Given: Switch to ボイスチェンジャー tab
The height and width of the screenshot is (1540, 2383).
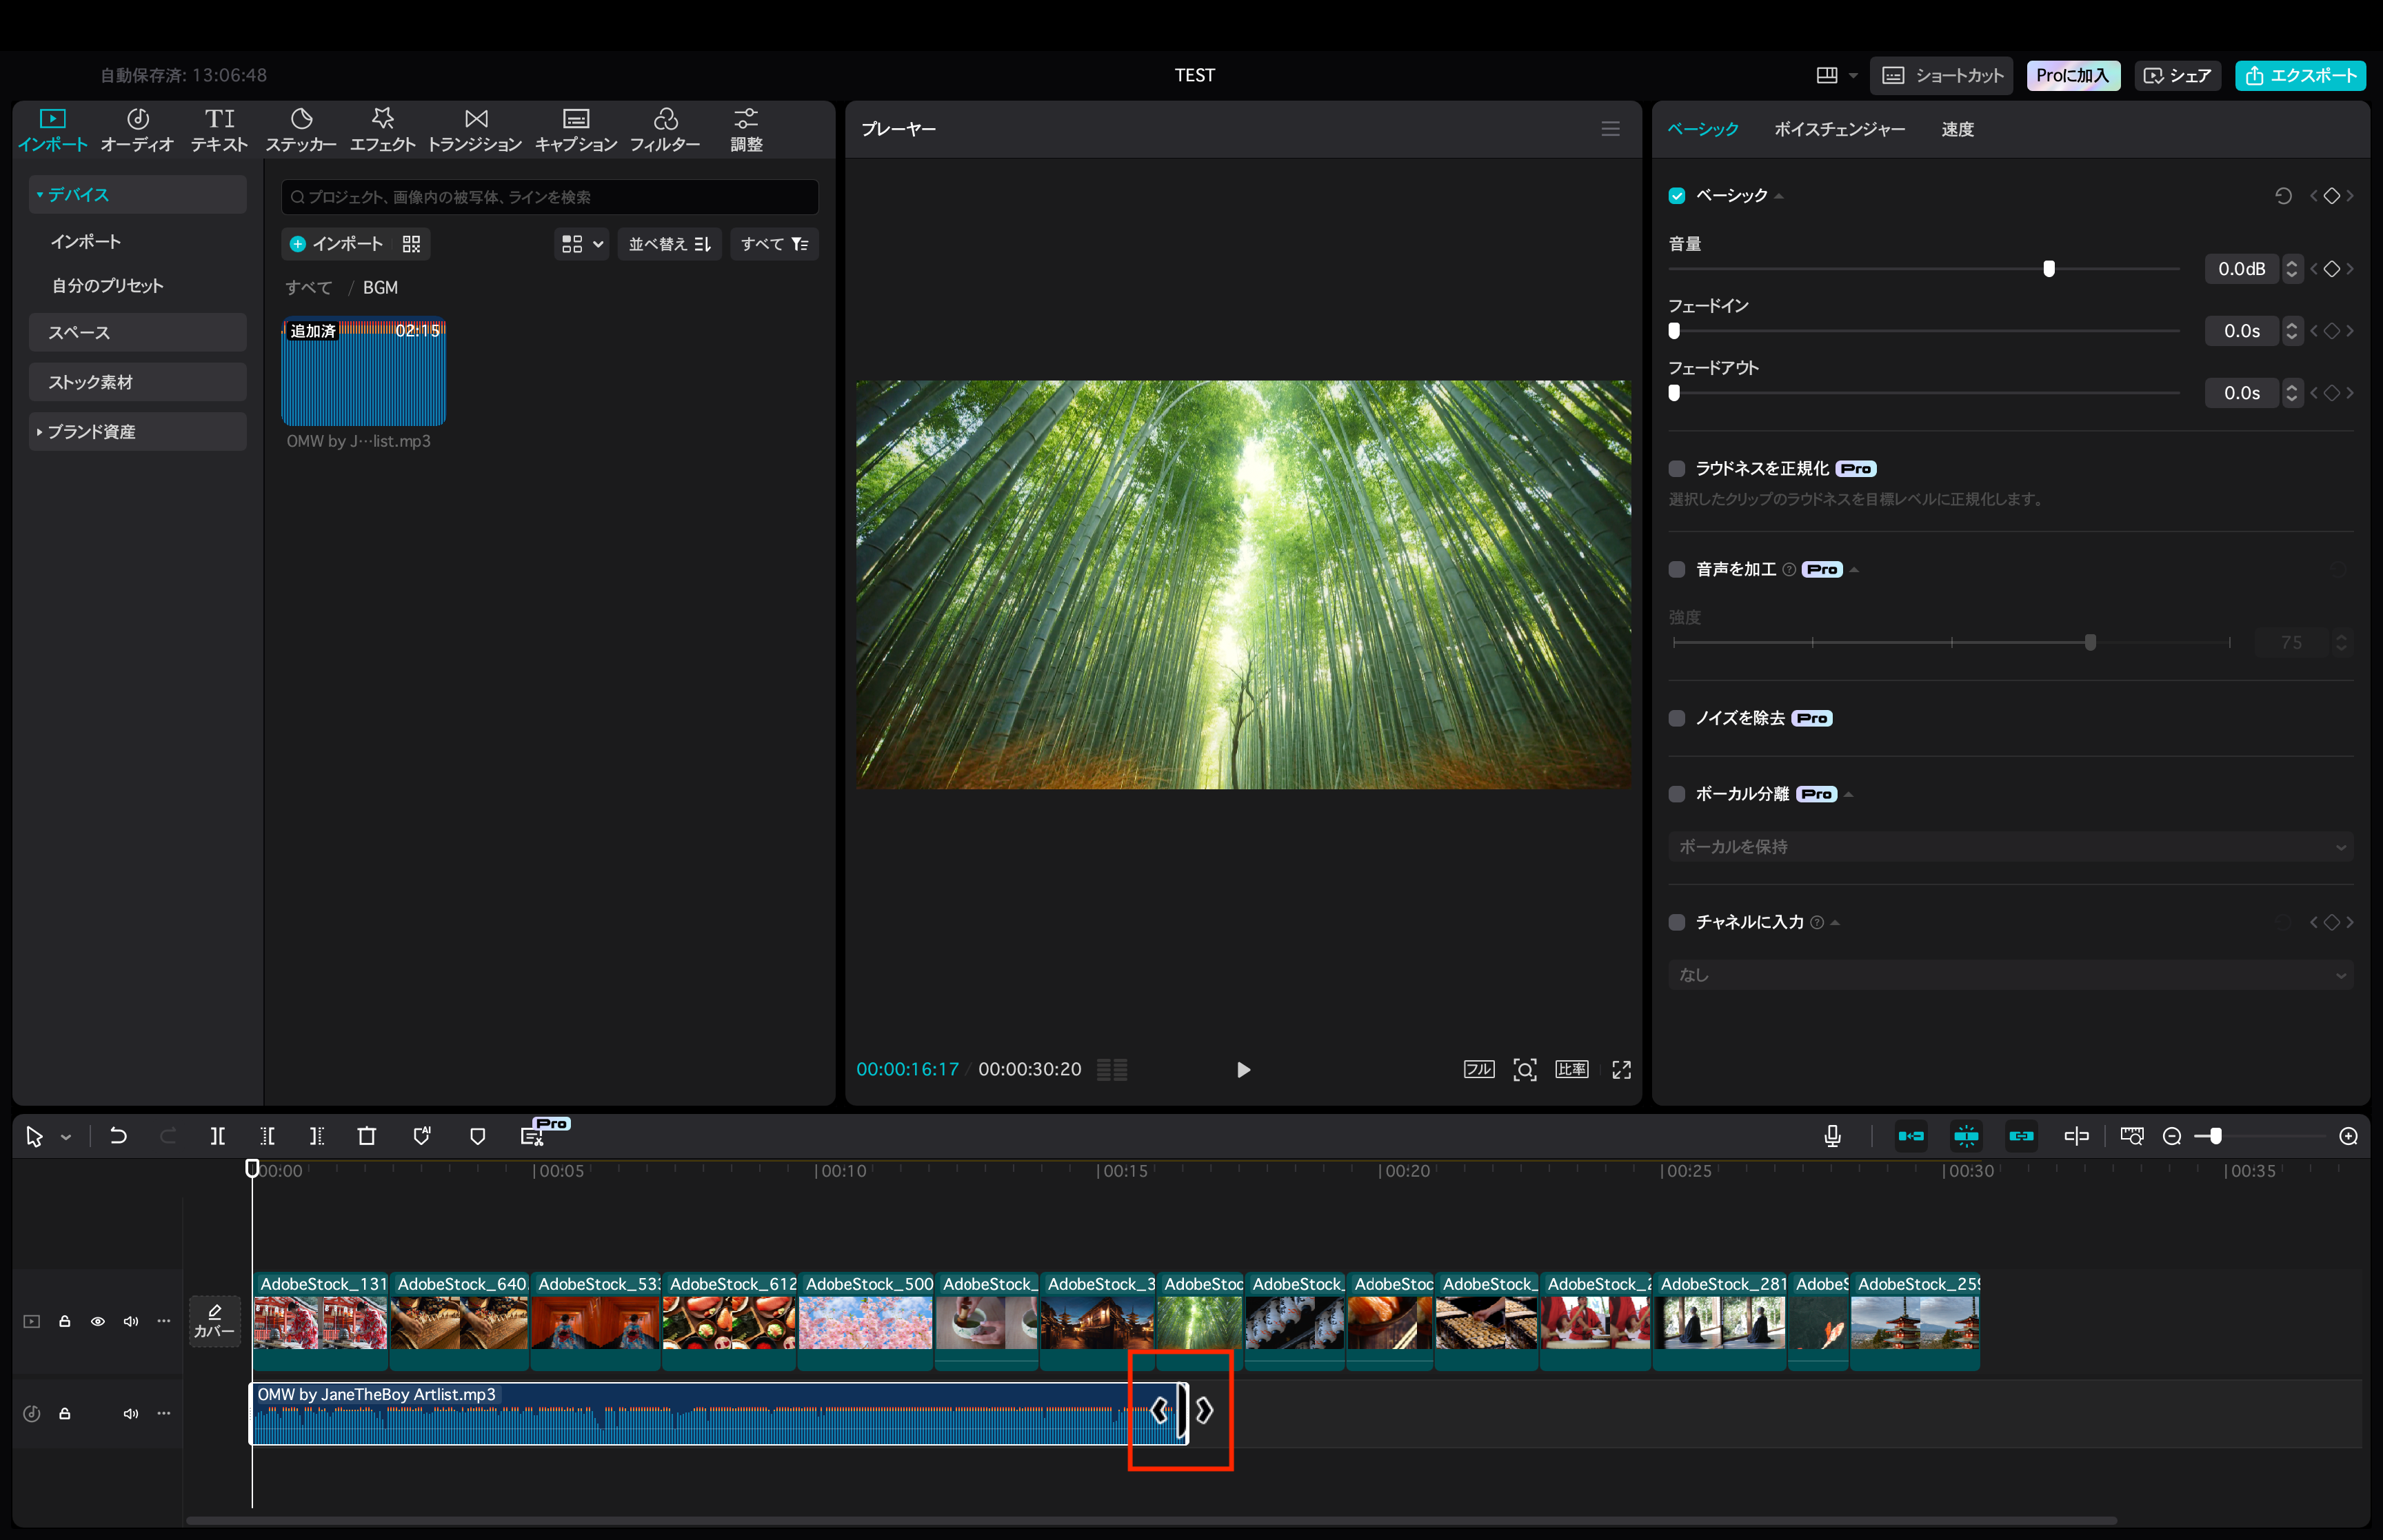Looking at the screenshot, I should (1839, 129).
